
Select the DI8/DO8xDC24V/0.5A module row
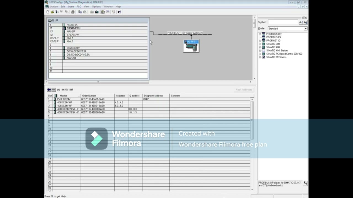98,55
